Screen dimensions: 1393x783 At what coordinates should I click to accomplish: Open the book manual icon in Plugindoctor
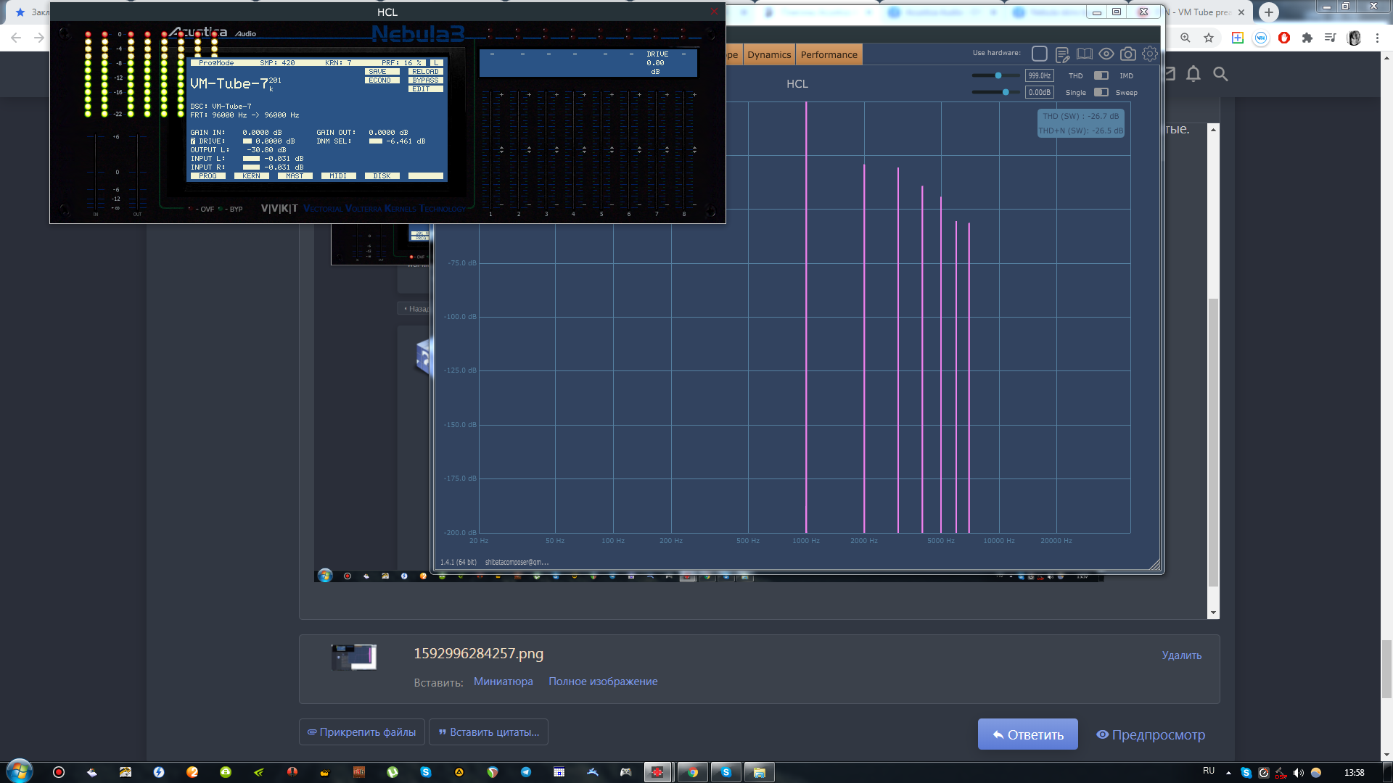(1084, 54)
